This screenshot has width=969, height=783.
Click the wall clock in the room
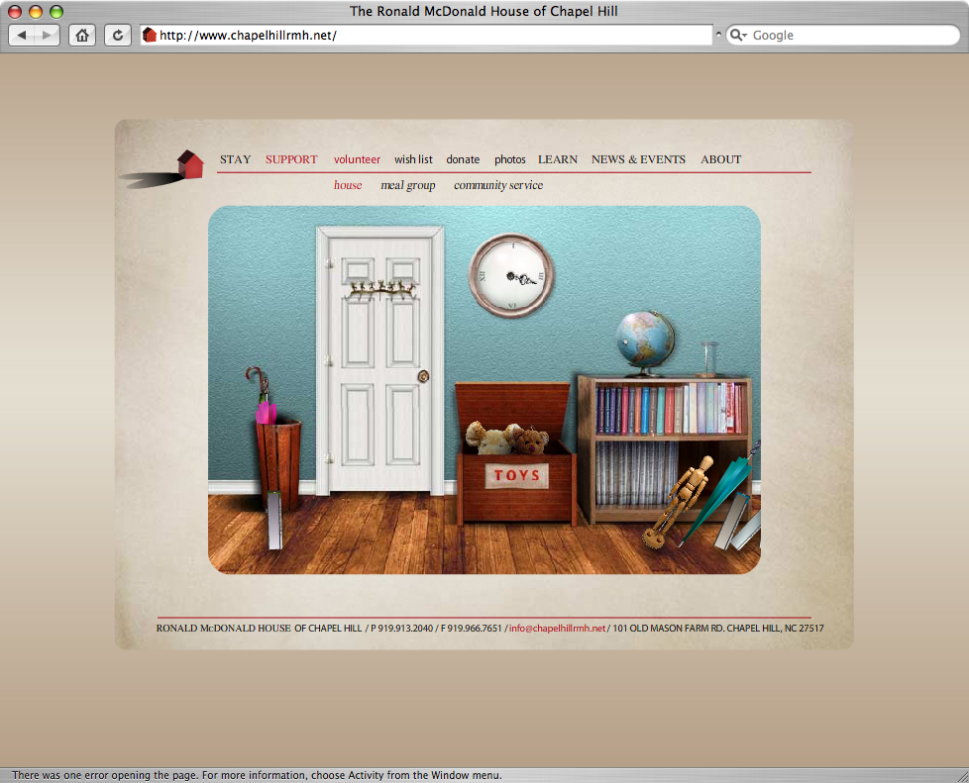click(x=511, y=275)
